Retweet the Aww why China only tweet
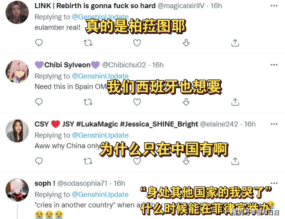This screenshot has width=285, height=219. click(88, 161)
